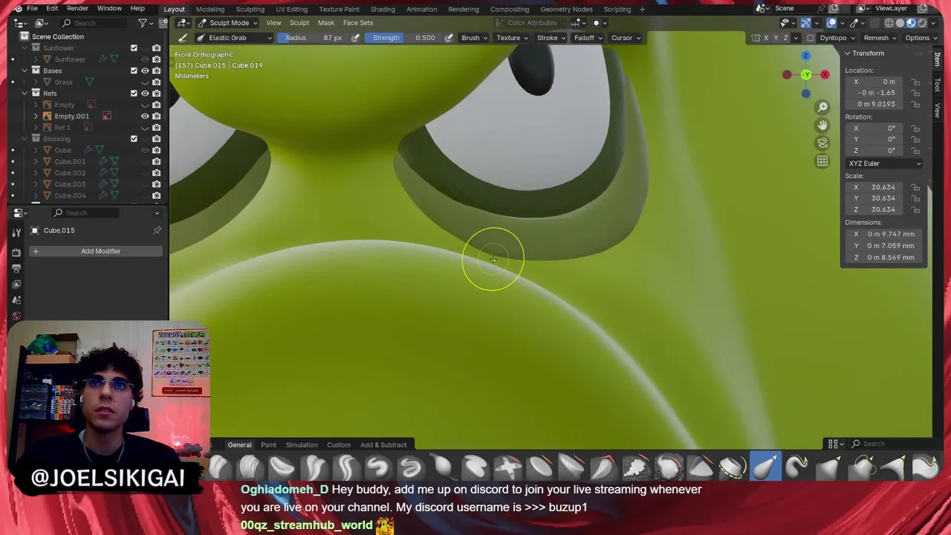
Task: Open the Tool properties tab icon
Action: point(16,233)
